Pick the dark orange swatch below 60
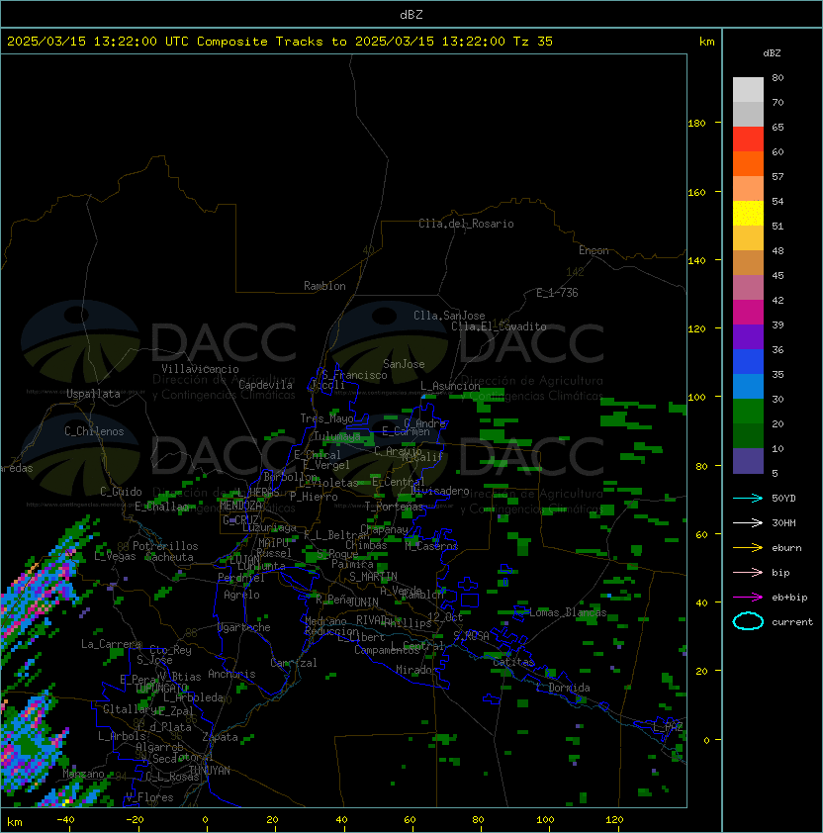The height and width of the screenshot is (833, 823). [748, 164]
